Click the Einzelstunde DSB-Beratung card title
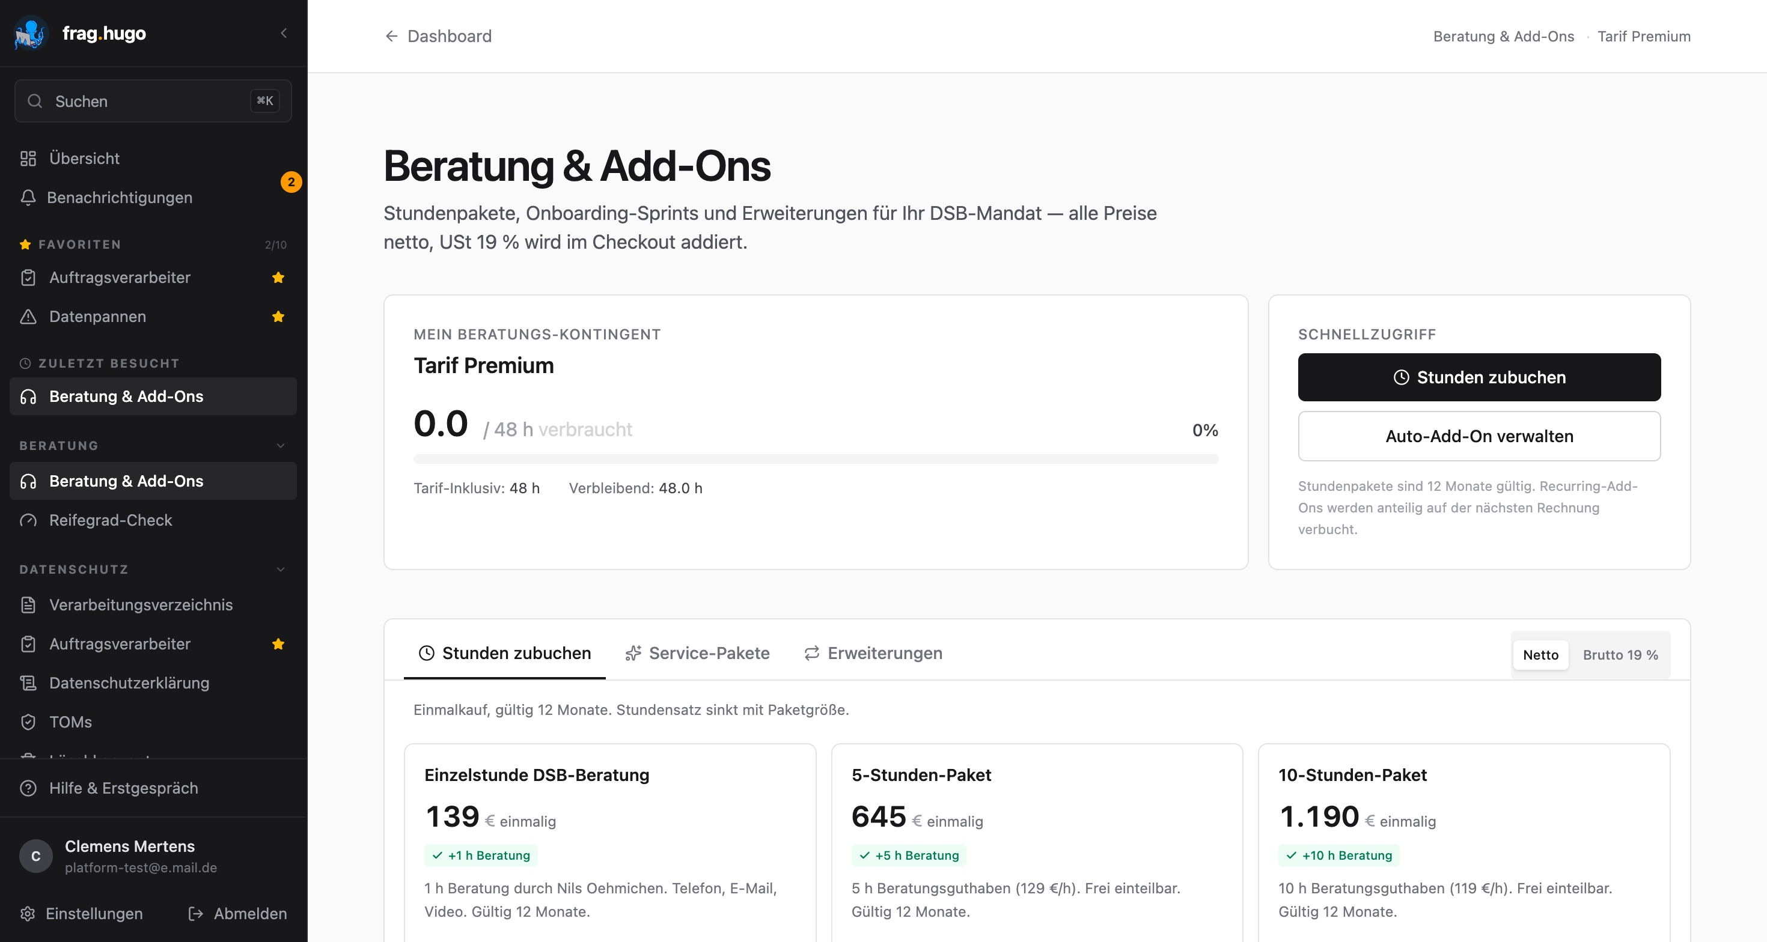Viewport: 1767px width, 942px height. click(536, 776)
